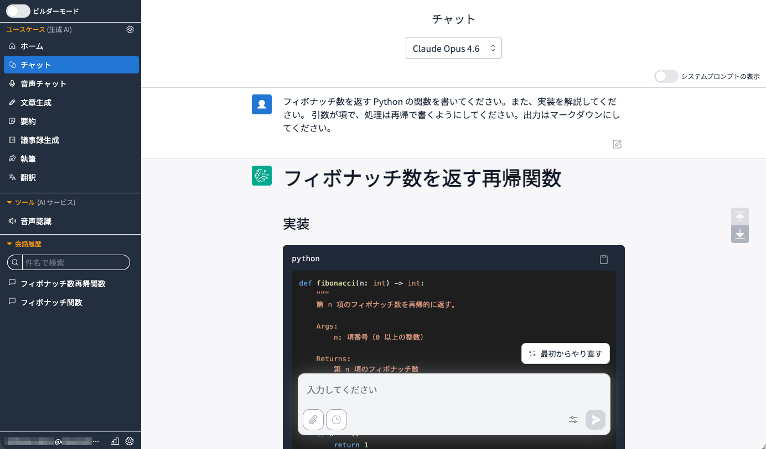Select チャット in the sidebar
The width and height of the screenshot is (766, 449).
point(71,65)
